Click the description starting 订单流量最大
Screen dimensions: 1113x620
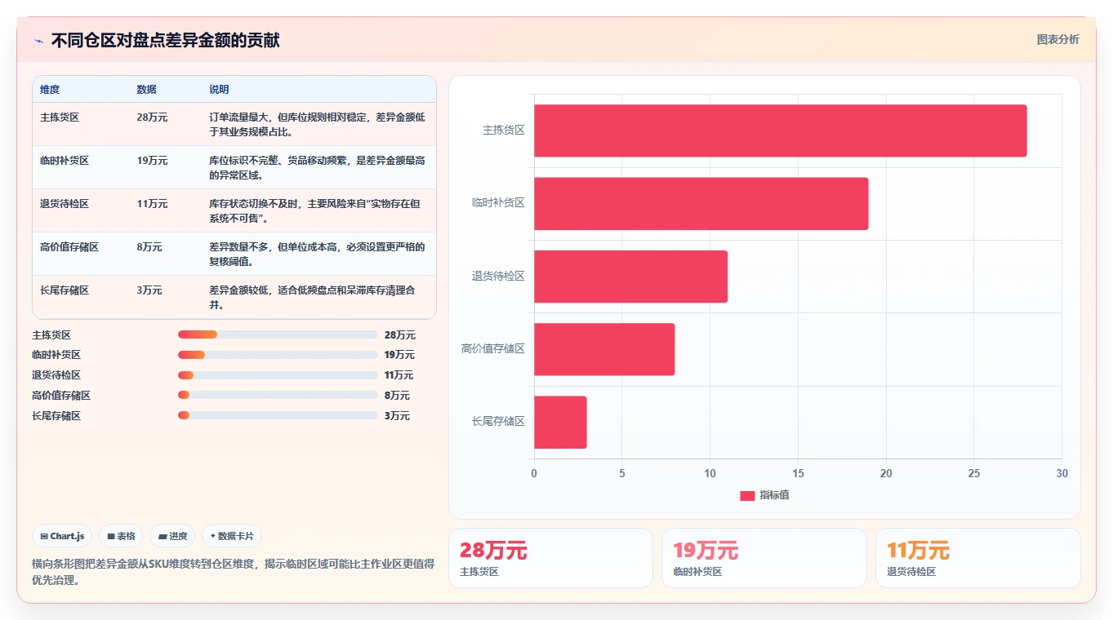[317, 124]
